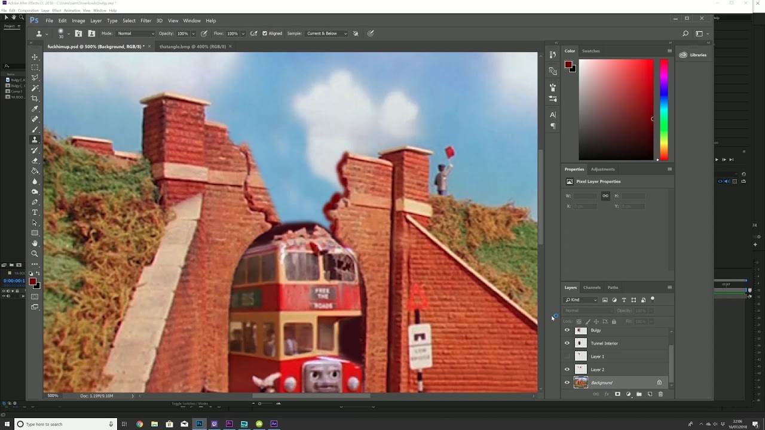Select the Horizontal Type tool
The image size is (765, 430).
click(x=35, y=212)
